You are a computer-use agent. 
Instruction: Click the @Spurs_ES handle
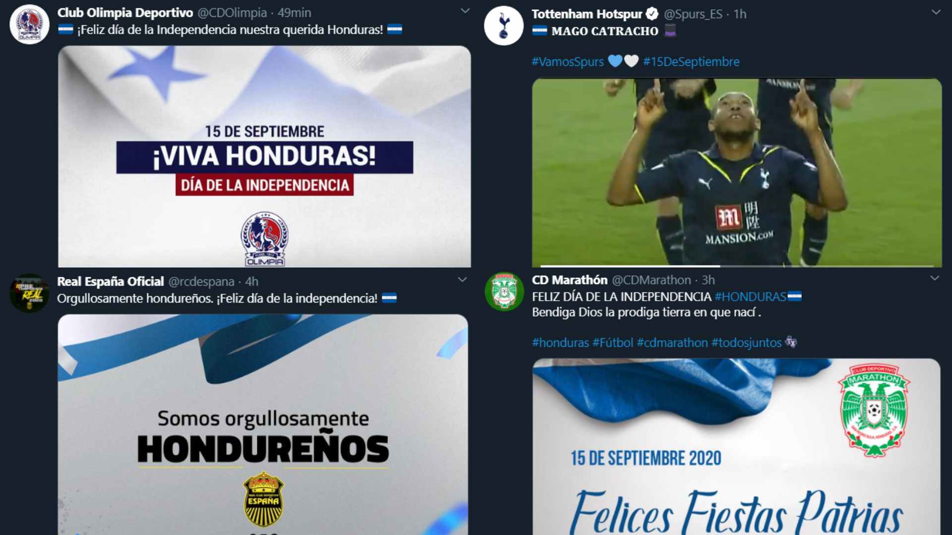coord(693,14)
